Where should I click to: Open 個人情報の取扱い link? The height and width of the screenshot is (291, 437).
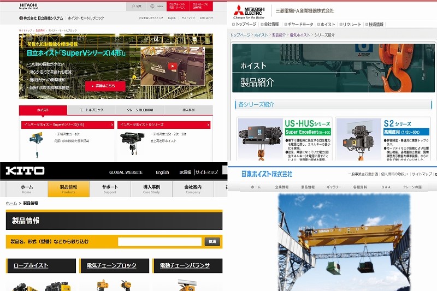coord(394,174)
